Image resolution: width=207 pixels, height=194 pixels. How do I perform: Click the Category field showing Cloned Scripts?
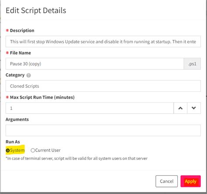103,86
